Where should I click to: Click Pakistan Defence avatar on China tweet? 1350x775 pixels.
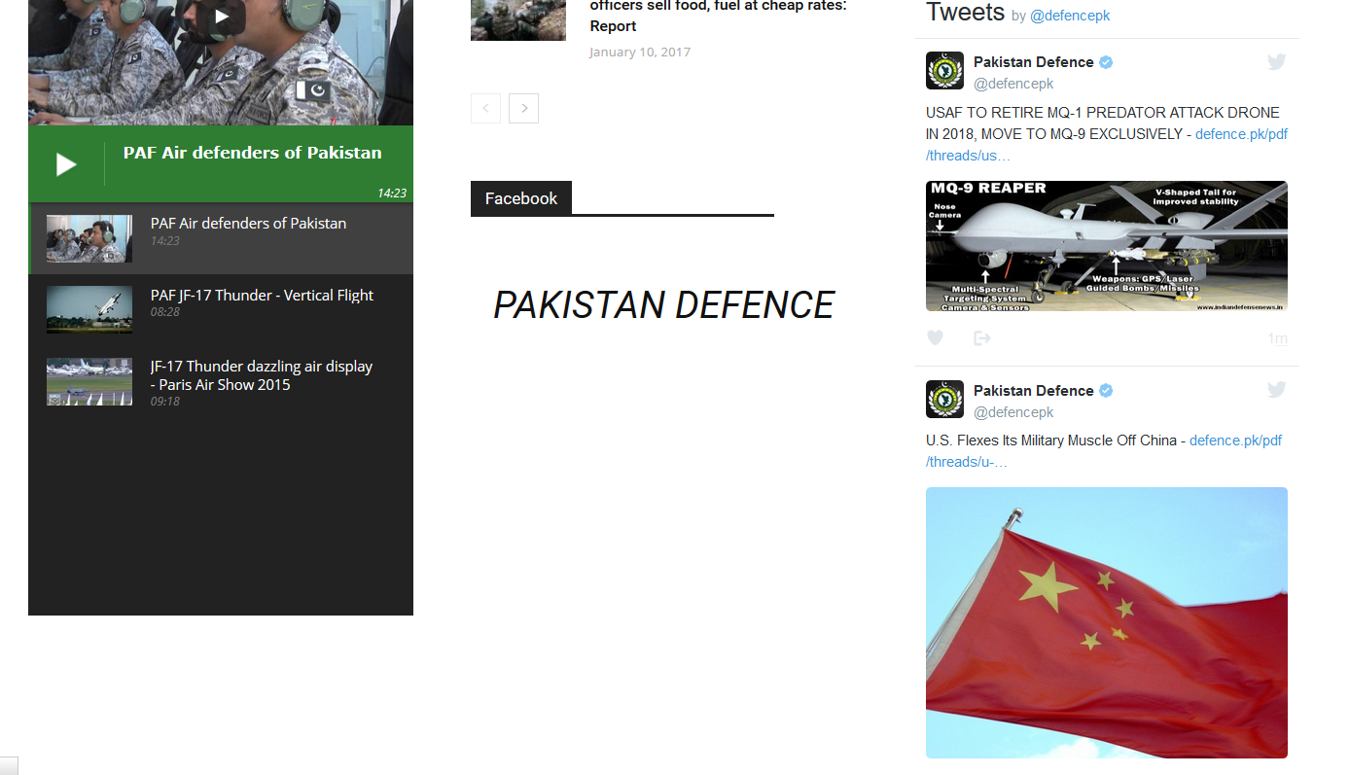pos(944,400)
